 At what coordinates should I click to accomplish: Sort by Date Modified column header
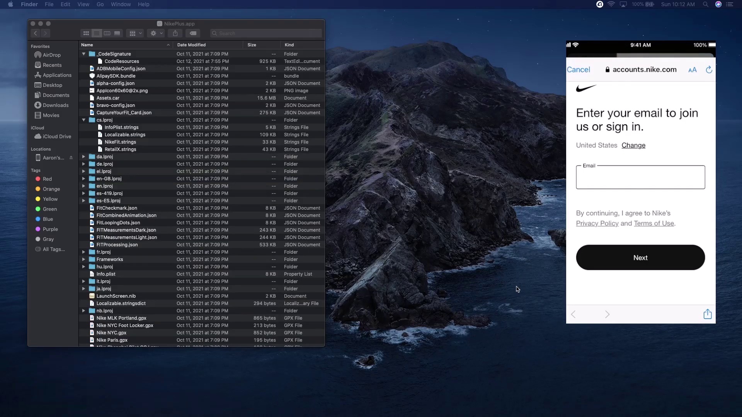(208, 45)
